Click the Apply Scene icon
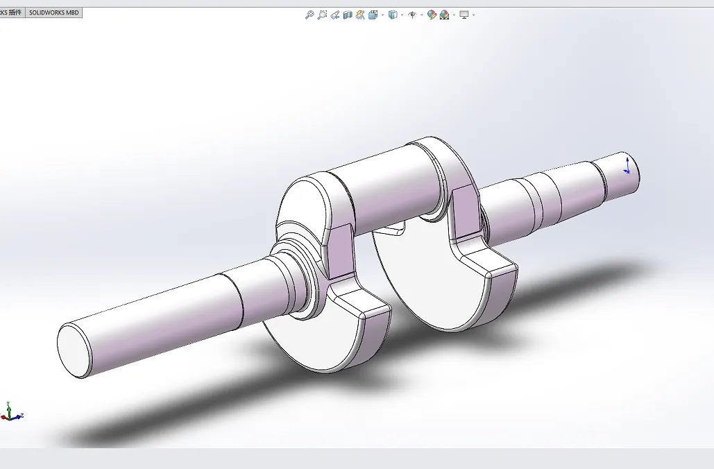Image resolution: width=714 pixels, height=469 pixels. [x=444, y=15]
